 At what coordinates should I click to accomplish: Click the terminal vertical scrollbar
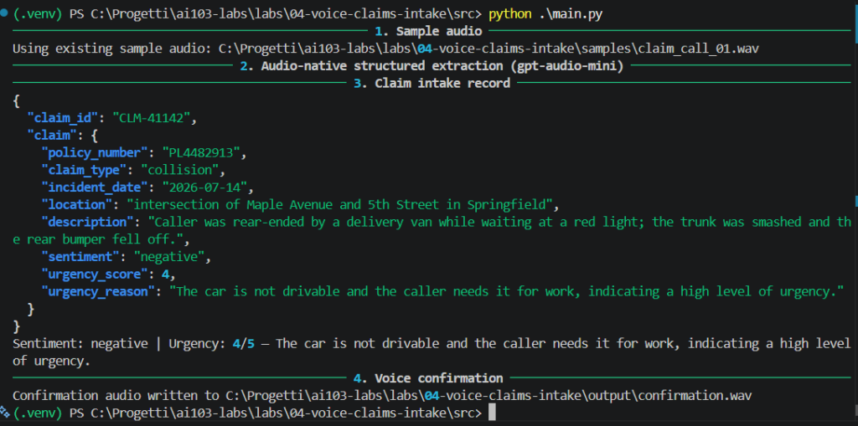coord(855,213)
